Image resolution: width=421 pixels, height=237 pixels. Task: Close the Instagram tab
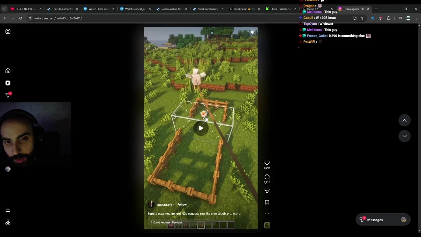[368, 9]
